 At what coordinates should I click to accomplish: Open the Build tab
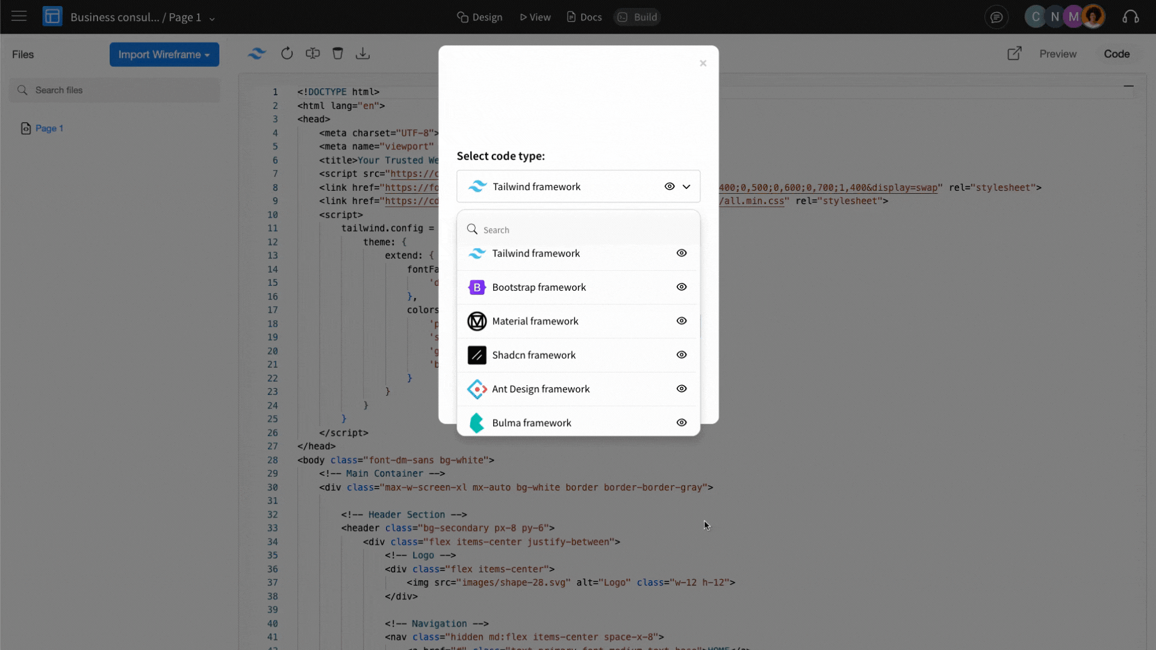[x=638, y=17]
